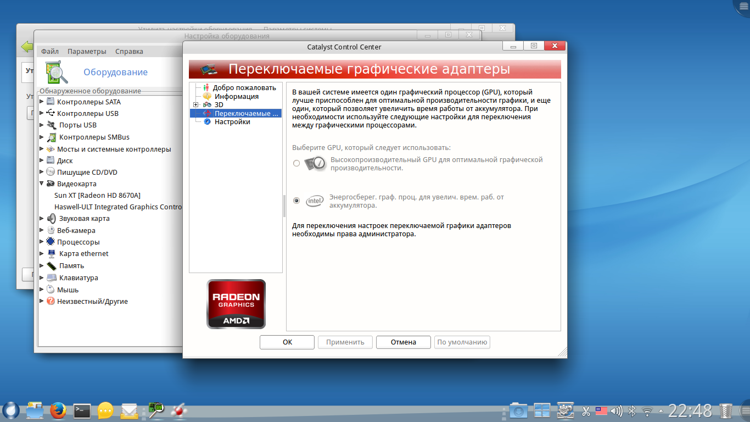Click the clipboard scissors tray icon
The width and height of the screenshot is (750, 422).
coord(586,410)
